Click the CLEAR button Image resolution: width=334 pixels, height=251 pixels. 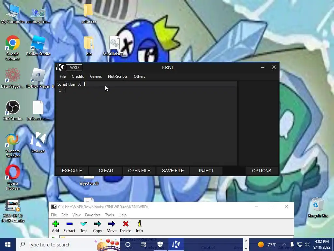106,171
